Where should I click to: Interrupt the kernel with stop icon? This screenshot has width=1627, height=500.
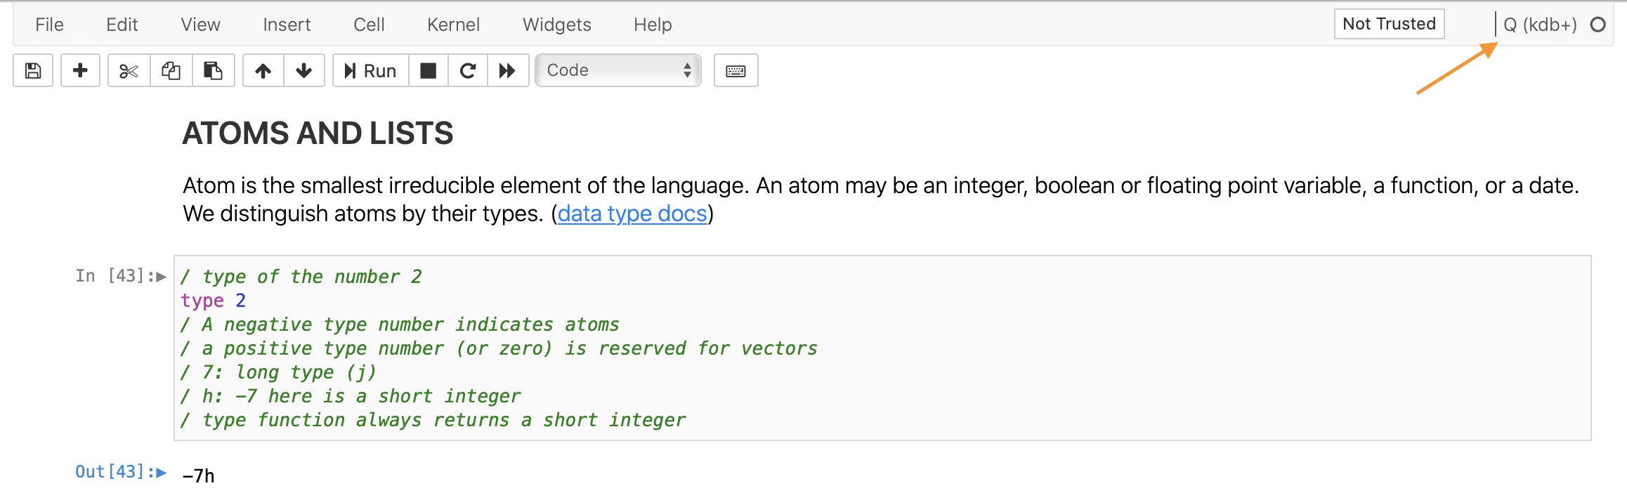click(428, 71)
